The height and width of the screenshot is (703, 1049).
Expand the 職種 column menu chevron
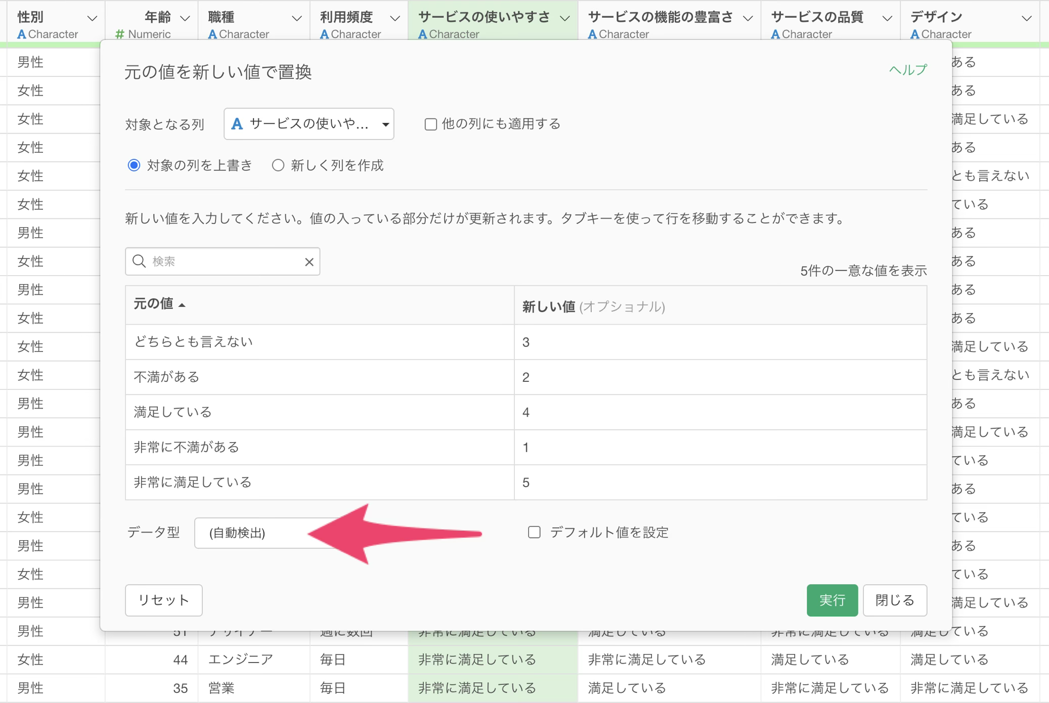point(297,19)
